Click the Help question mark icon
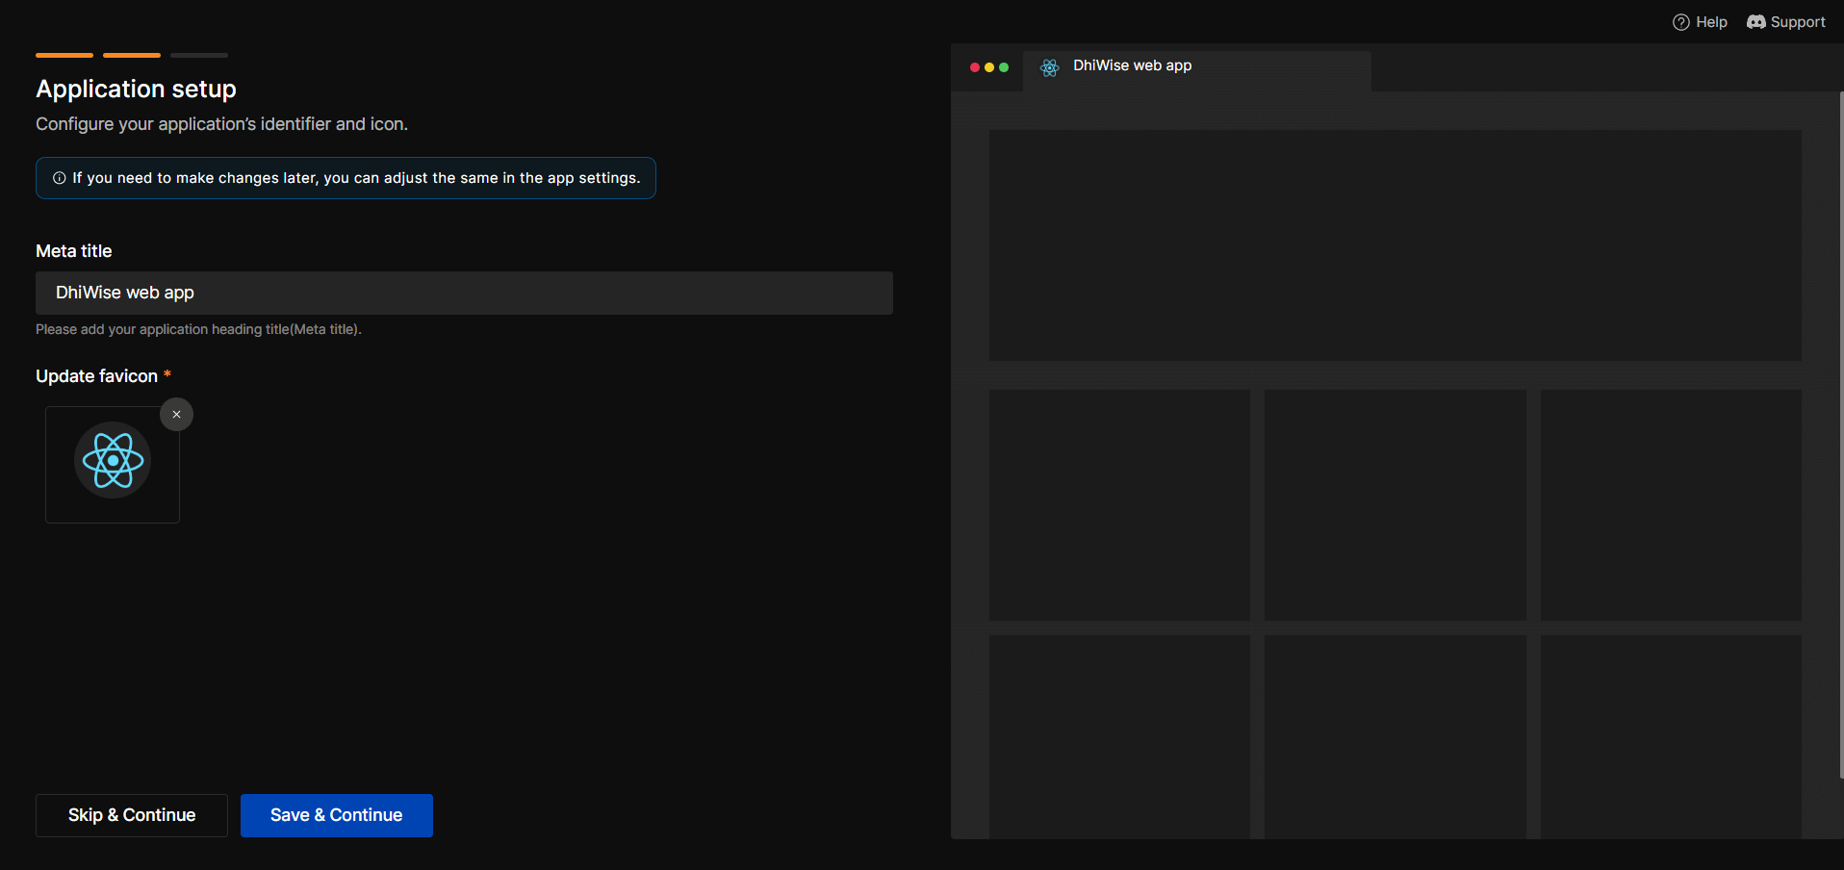Viewport: 1844px width, 870px height. (x=1681, y=22)
